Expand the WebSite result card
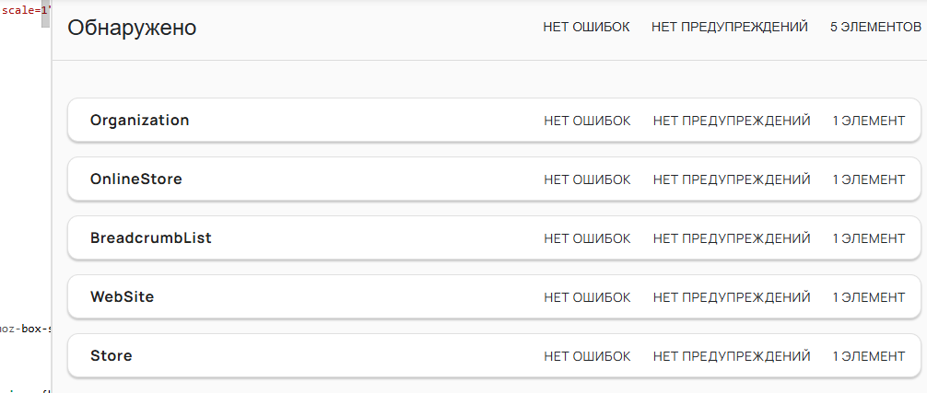The height and width of the screenshot is (393, 927). (x=494, y=296)
